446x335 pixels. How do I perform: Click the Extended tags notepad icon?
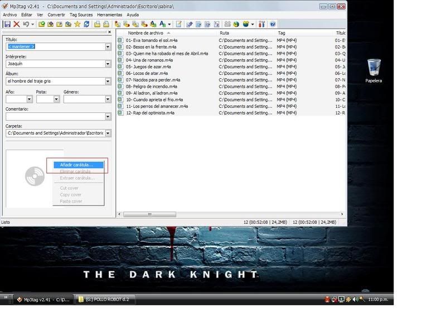[x=178, y=24]
